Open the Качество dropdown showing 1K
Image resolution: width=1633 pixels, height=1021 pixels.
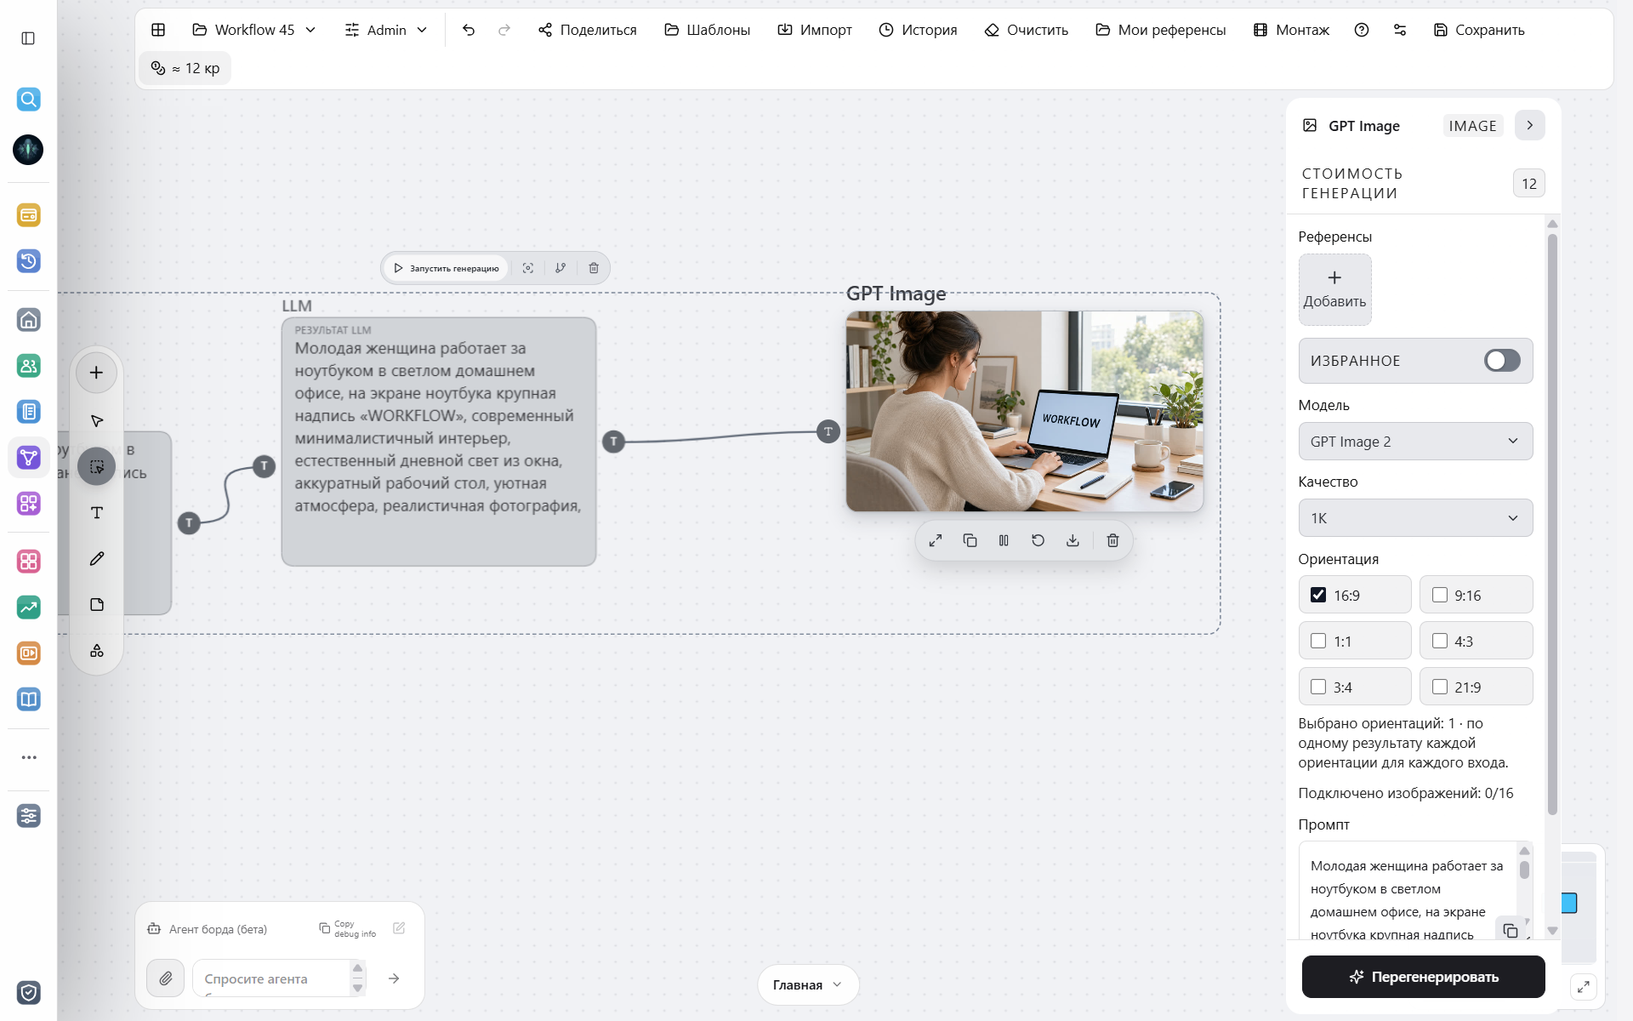click(1415, 518)
